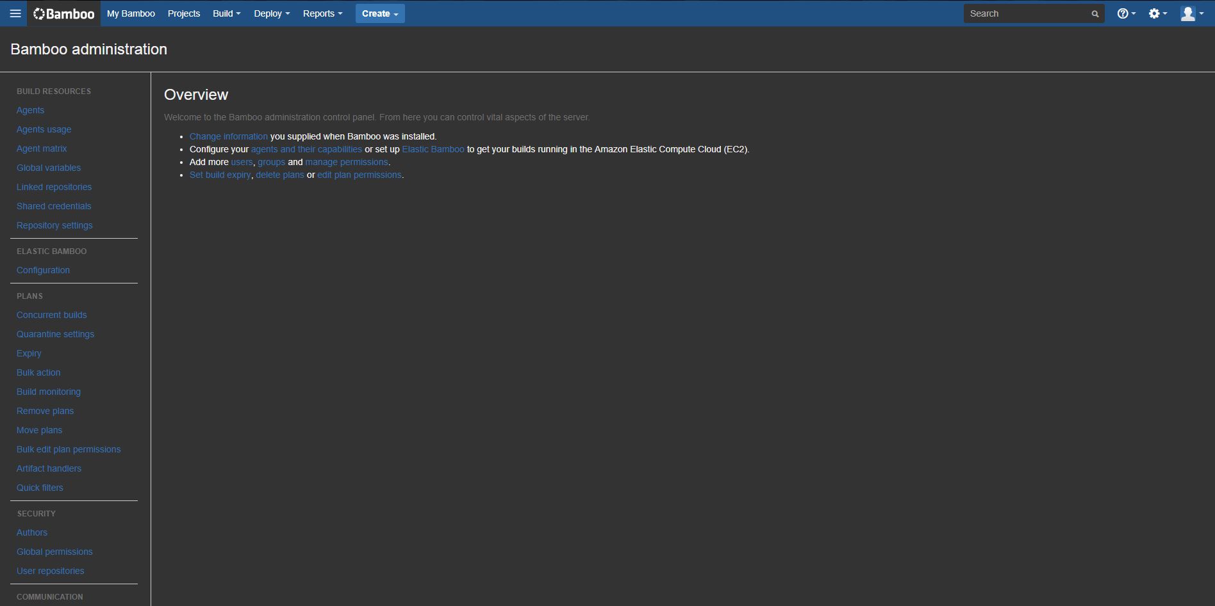Click the SECURITY section heading
The image size is (1215, 606).
click(37, 514)
